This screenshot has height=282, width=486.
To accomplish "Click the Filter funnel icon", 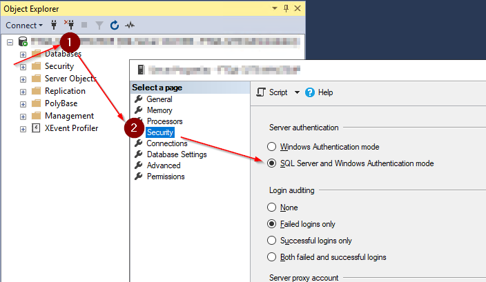I will coord(99,25).
